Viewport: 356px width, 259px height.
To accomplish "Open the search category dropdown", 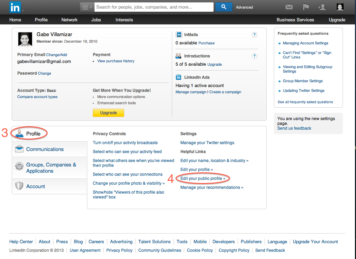I will [86, 7].
